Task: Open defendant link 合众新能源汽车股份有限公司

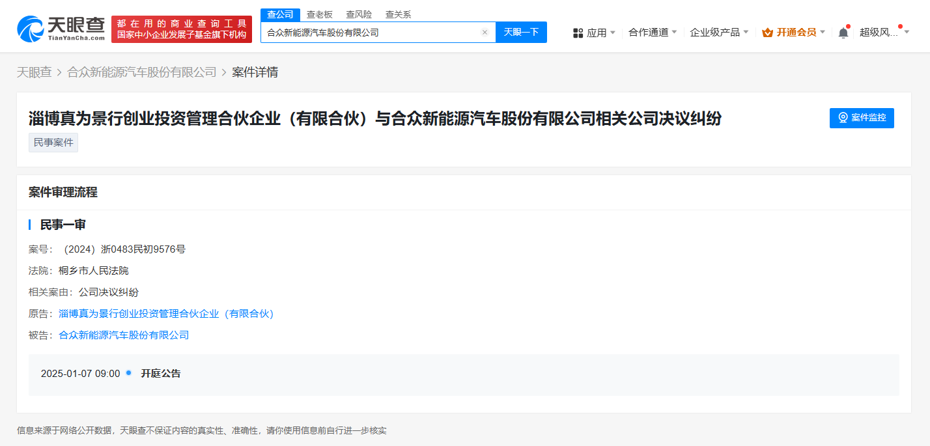Action: pyautogui.click(x=123, y=335)
